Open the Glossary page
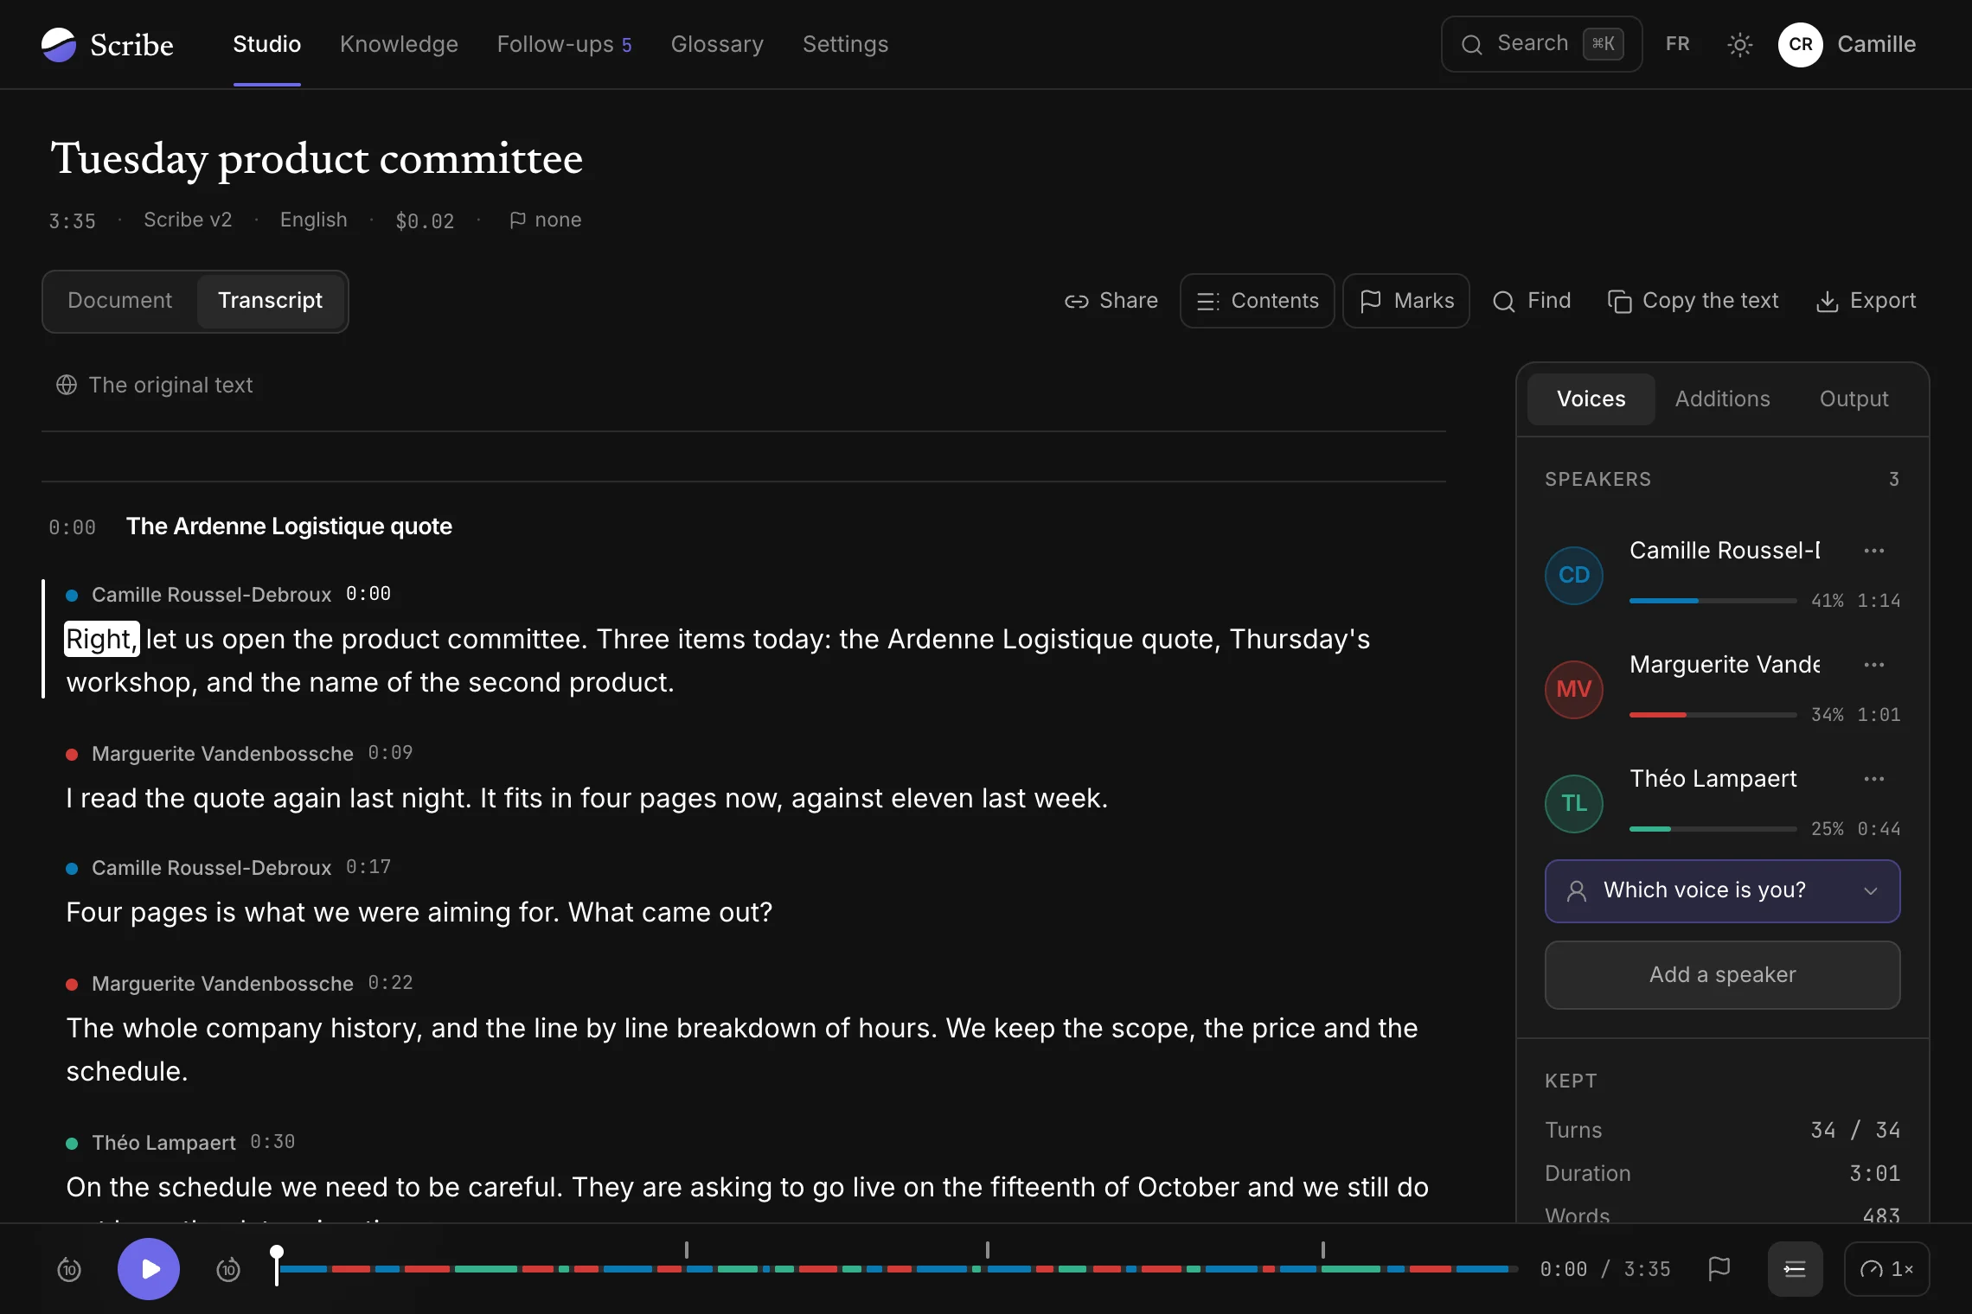Viewport: 1972px width, 1314px height. click(717, 44)
